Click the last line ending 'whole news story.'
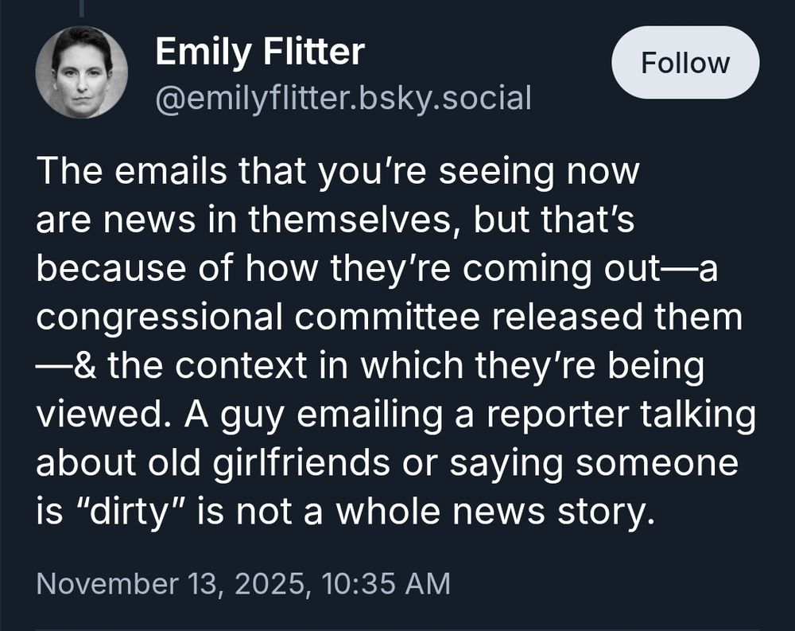 click(345, 512)
